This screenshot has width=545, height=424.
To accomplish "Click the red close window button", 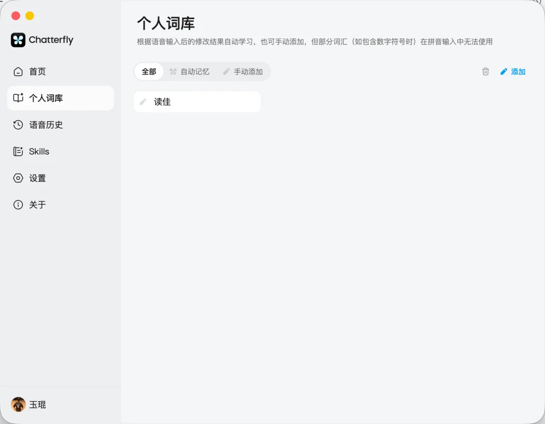I will (x=16, y=16).
